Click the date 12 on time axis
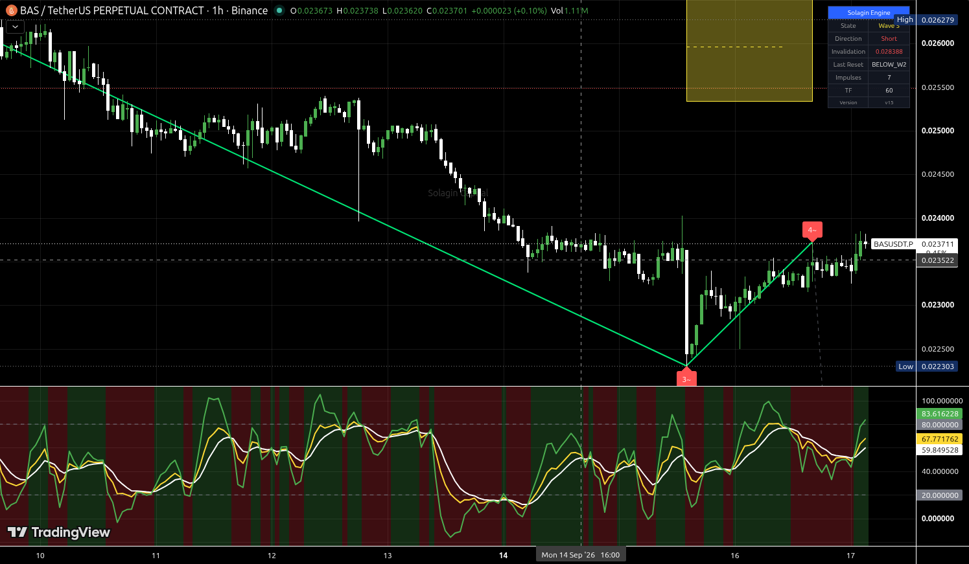 (x=272, y=556)
